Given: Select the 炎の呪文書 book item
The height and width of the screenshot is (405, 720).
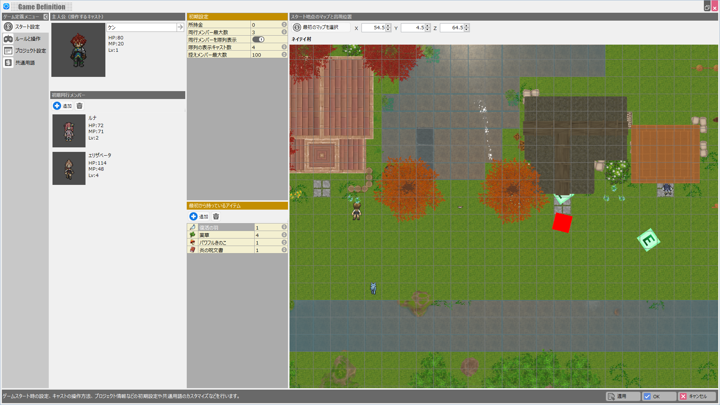Looking at the screenshot, I should pyautogui.click(x=211, y=250).
